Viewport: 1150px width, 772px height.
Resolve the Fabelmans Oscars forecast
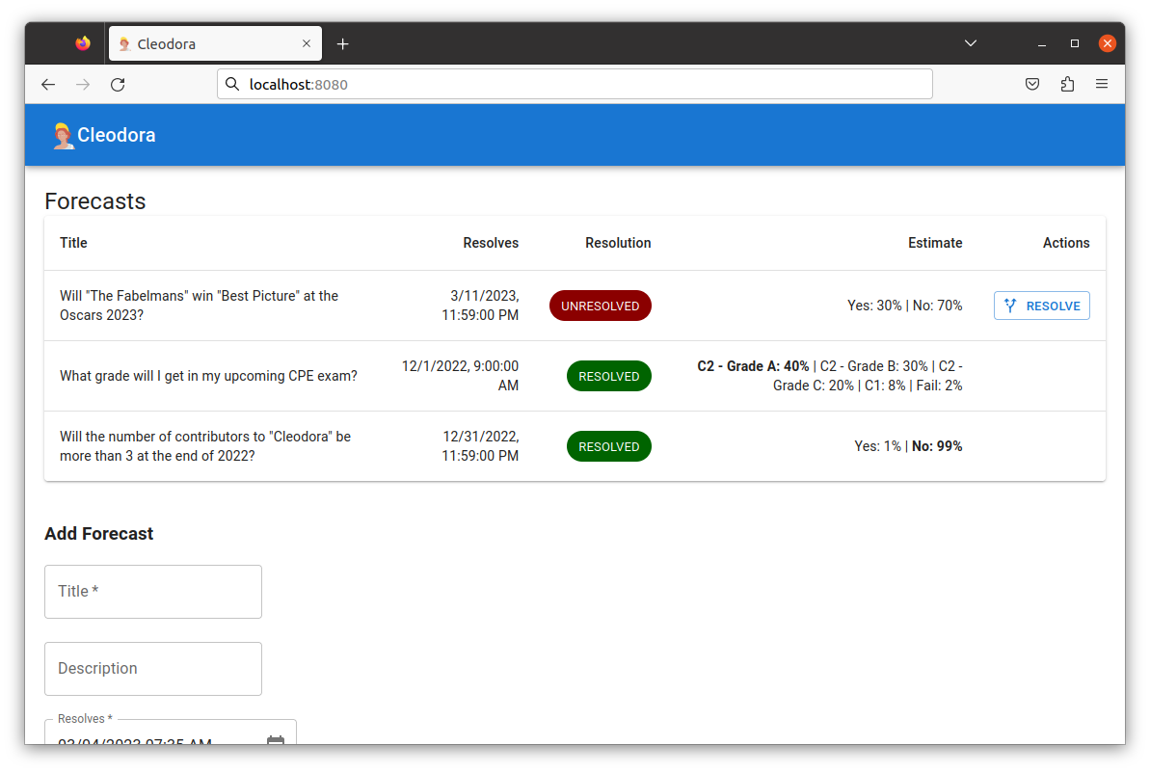coord(1041,306)
